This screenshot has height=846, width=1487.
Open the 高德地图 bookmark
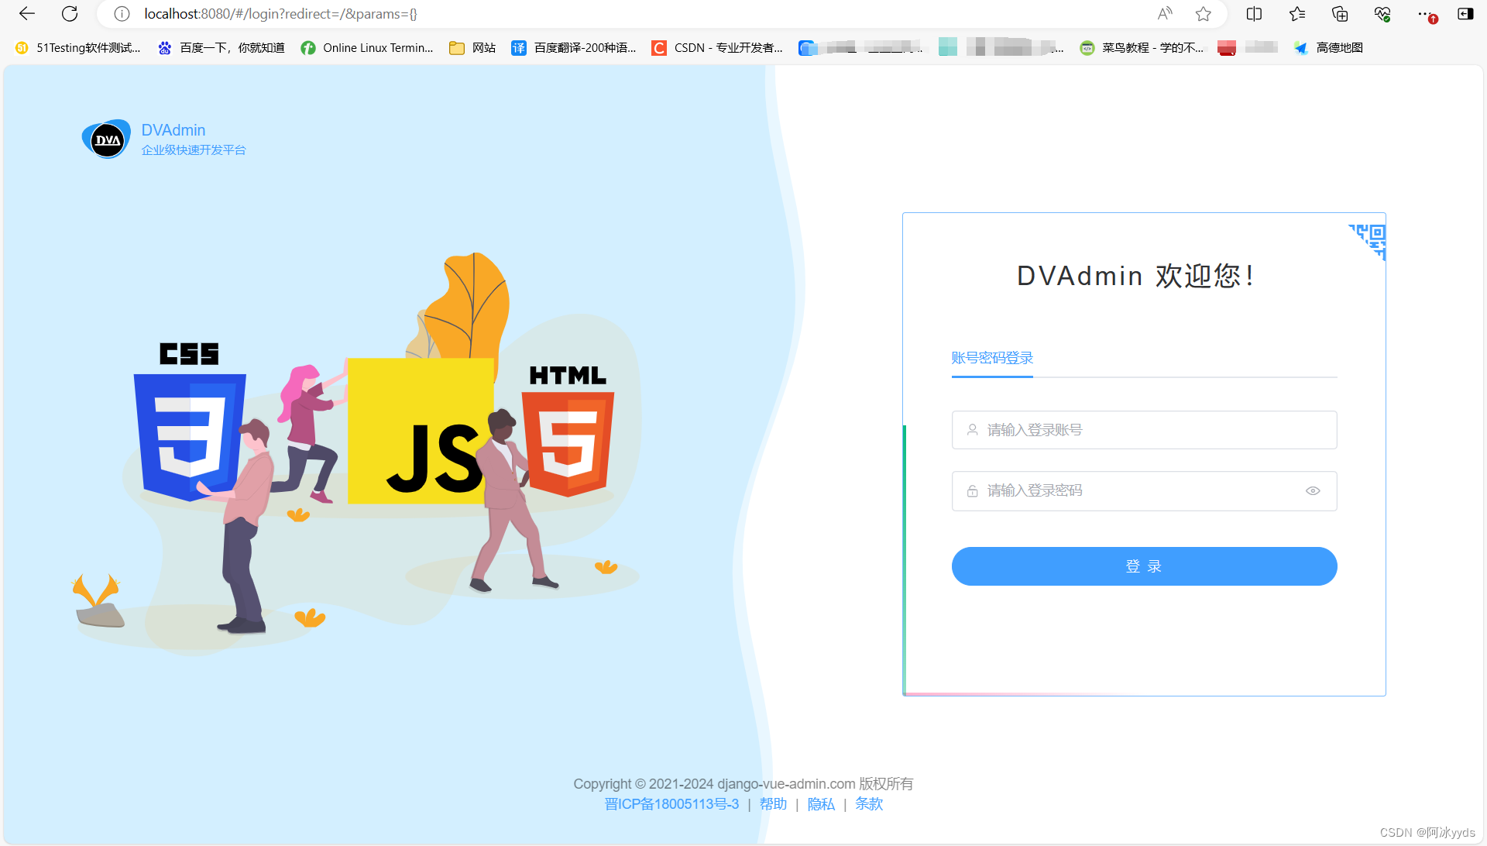coord(1329,48)
